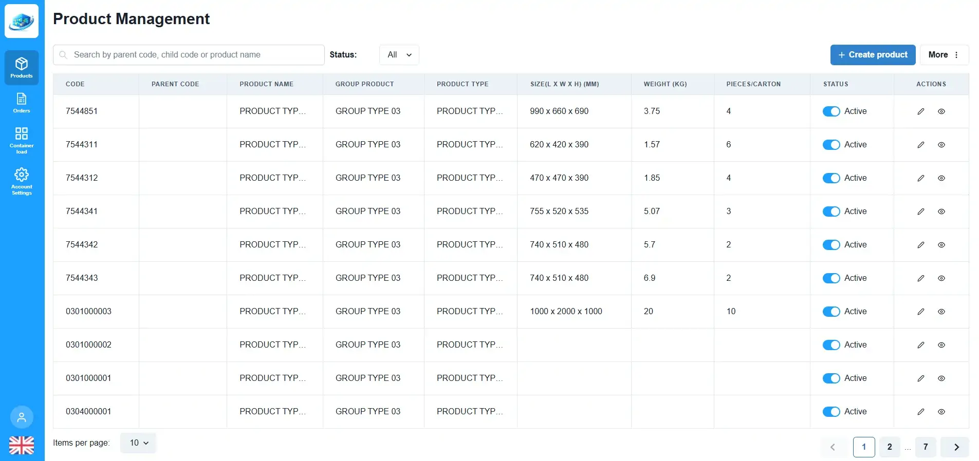Toggle Active status for product 0301000003
This screenshot has width=979, height=461.
point(831,312)
